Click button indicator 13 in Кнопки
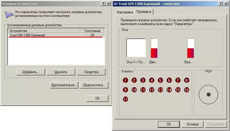Viewport: 230px width, 131px height. 160,90
